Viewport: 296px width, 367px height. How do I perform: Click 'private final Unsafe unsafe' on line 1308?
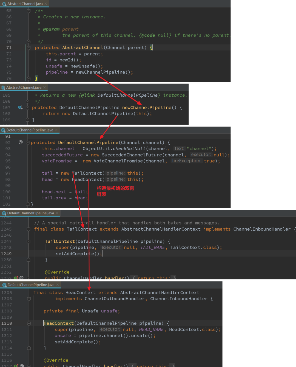click(x=81, y=311)
